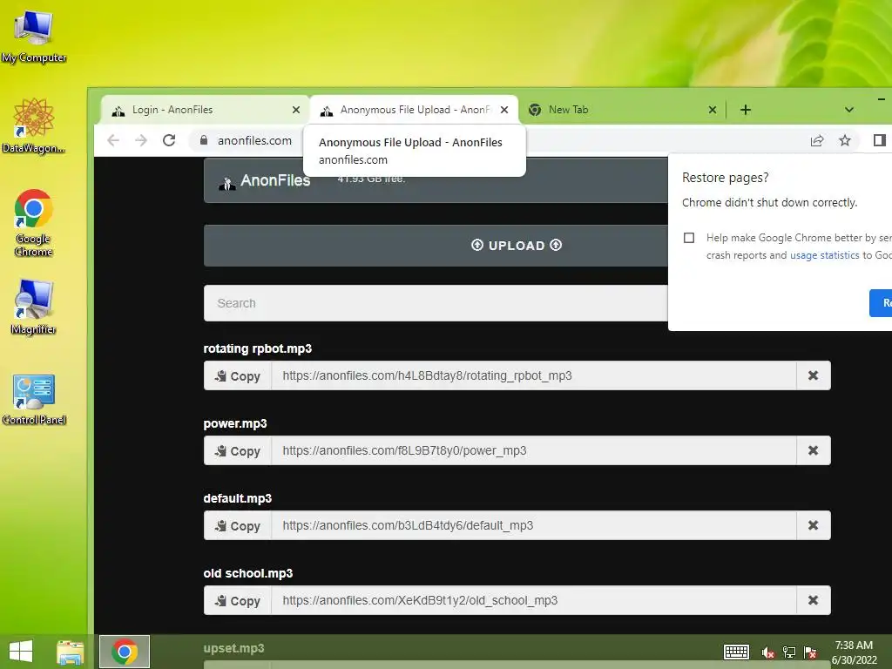Image resolution: width=892 pixels, height=669 pixels.
Task: Click the Restore button
Action: pos(881,303)
